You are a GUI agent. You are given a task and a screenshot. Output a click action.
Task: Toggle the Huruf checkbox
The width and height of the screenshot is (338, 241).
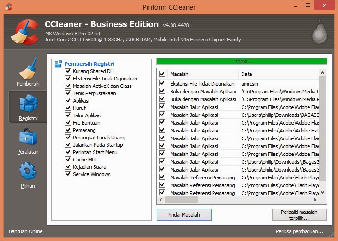click(68, 108)
